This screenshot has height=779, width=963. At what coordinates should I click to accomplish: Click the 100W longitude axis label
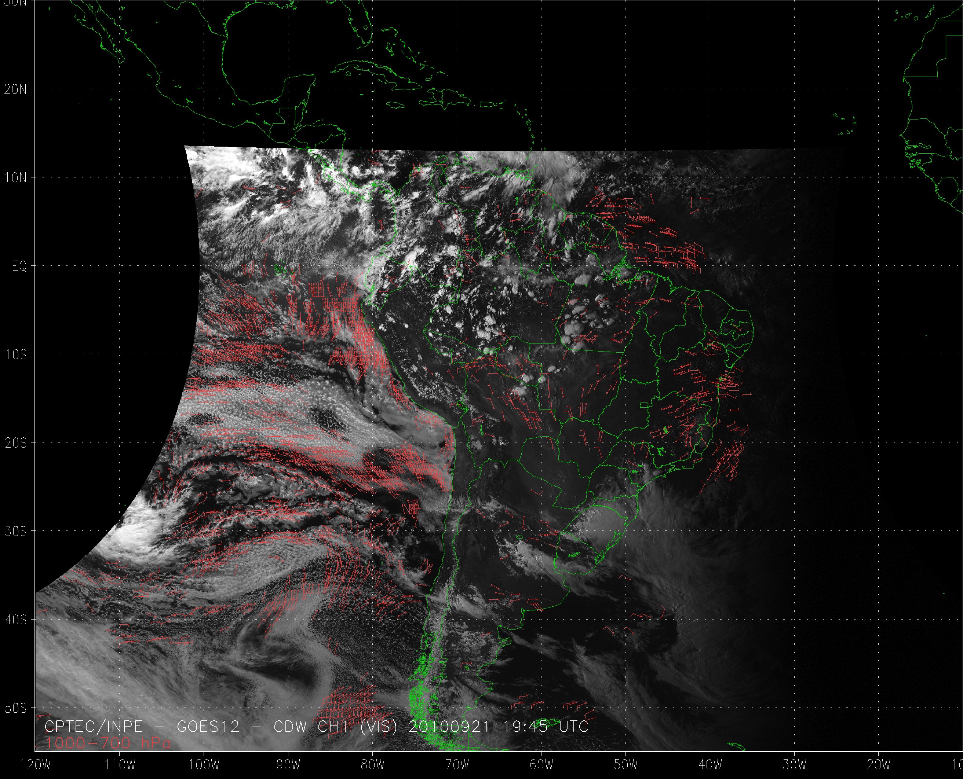204,765
